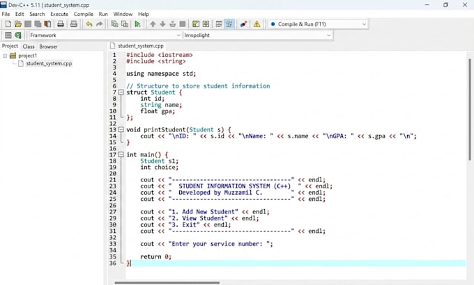Click the close file book icon
Viewport: 474px width, 285px height.
47,24
